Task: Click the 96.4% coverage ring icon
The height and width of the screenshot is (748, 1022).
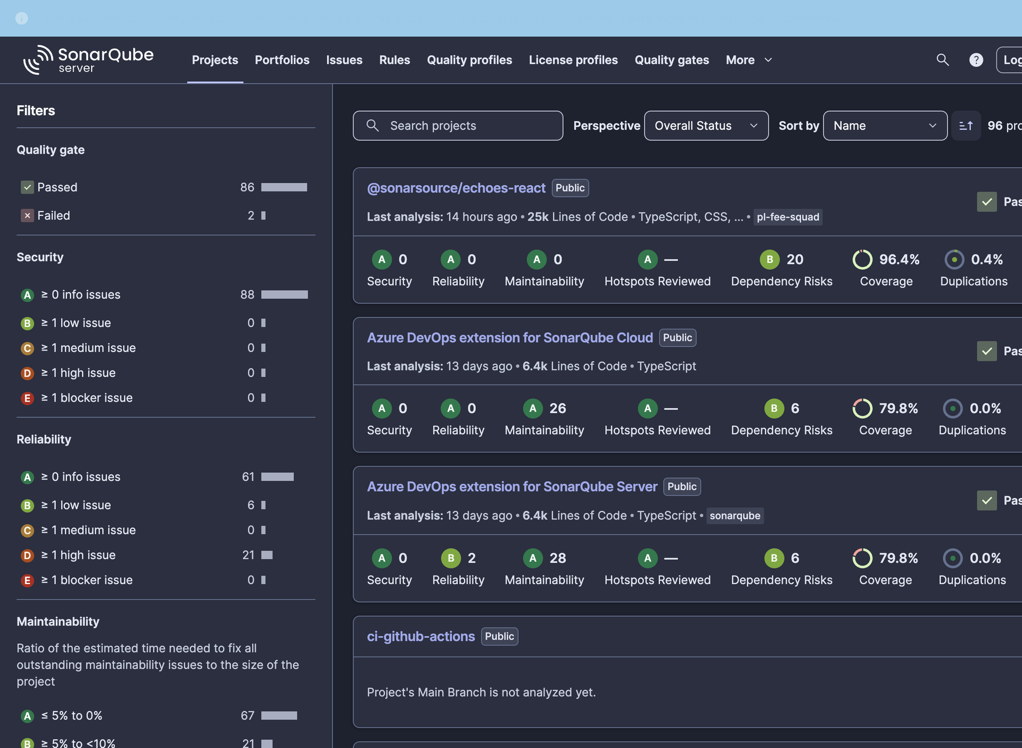Action: click(x=862, y=259)
